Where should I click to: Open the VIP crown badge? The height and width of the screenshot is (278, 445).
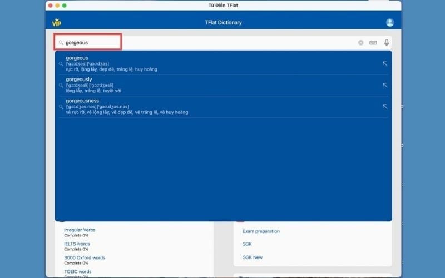click(57, 22)
